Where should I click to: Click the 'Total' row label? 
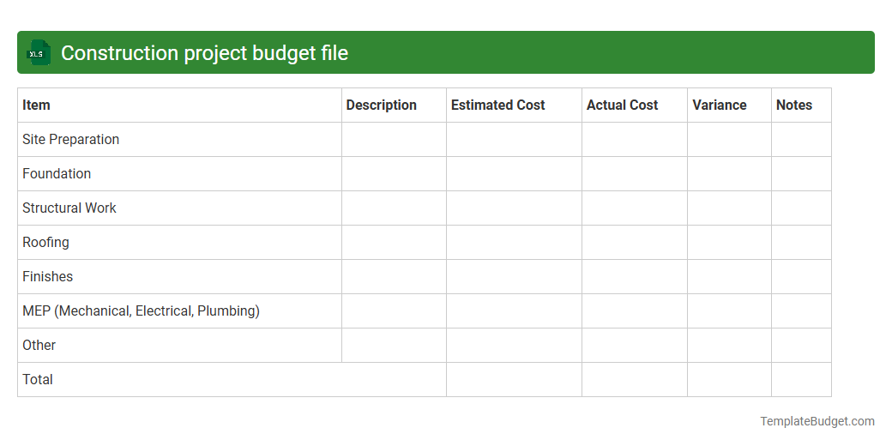[37, 379]
